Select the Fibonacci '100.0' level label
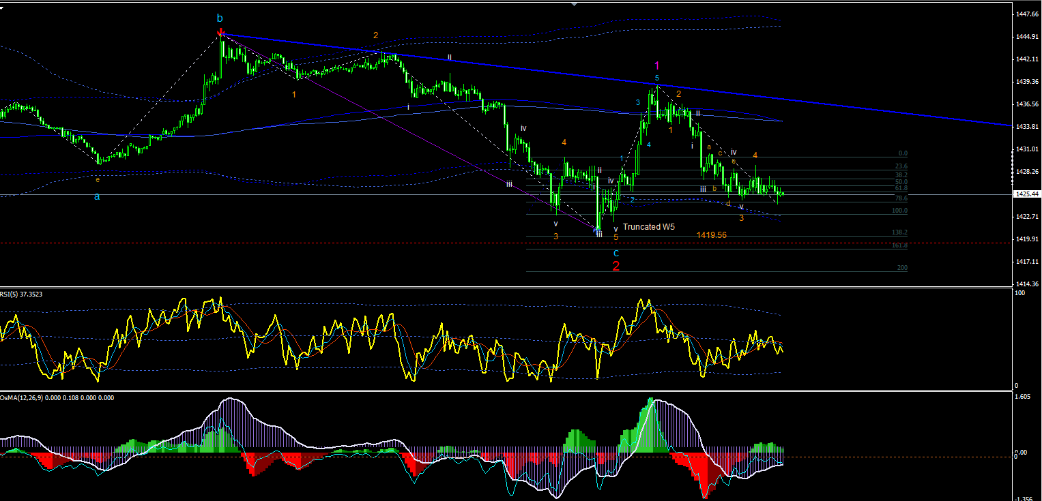 coord(899,211)
